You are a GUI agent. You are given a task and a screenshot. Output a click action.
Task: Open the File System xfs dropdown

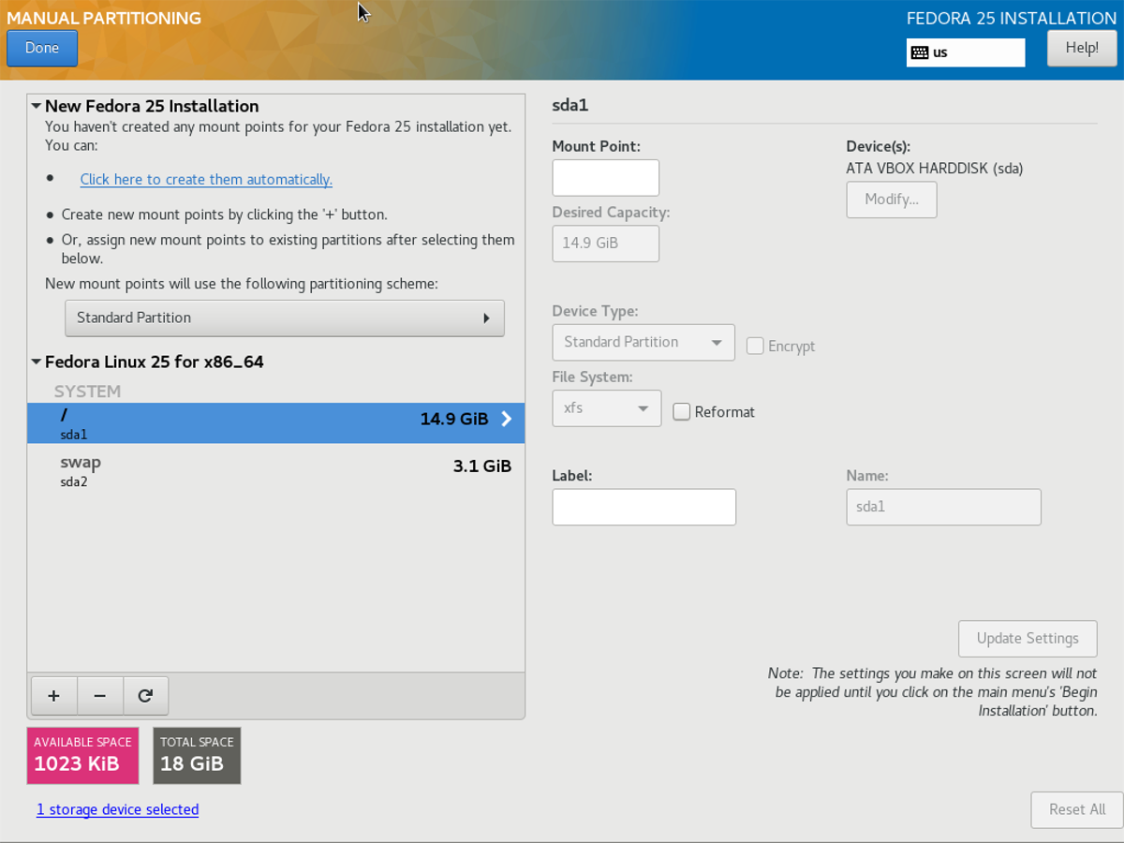click(x=607, y=408)
